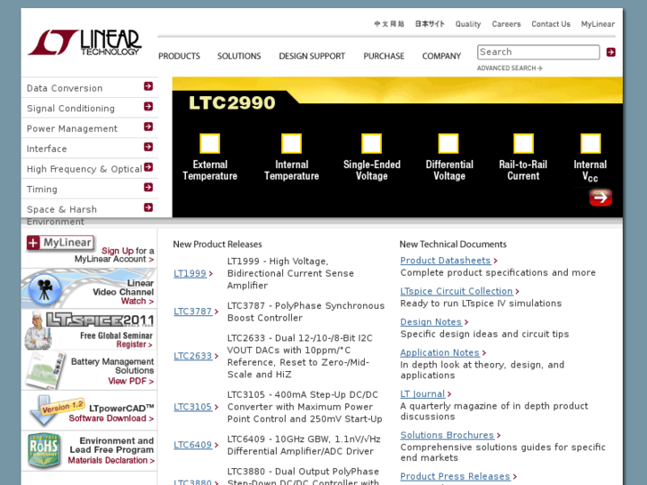The height and width of the screenshot is (485, 647).
Task: Go to Careers page
Action: pyautogui.click(x=506, y=24)
